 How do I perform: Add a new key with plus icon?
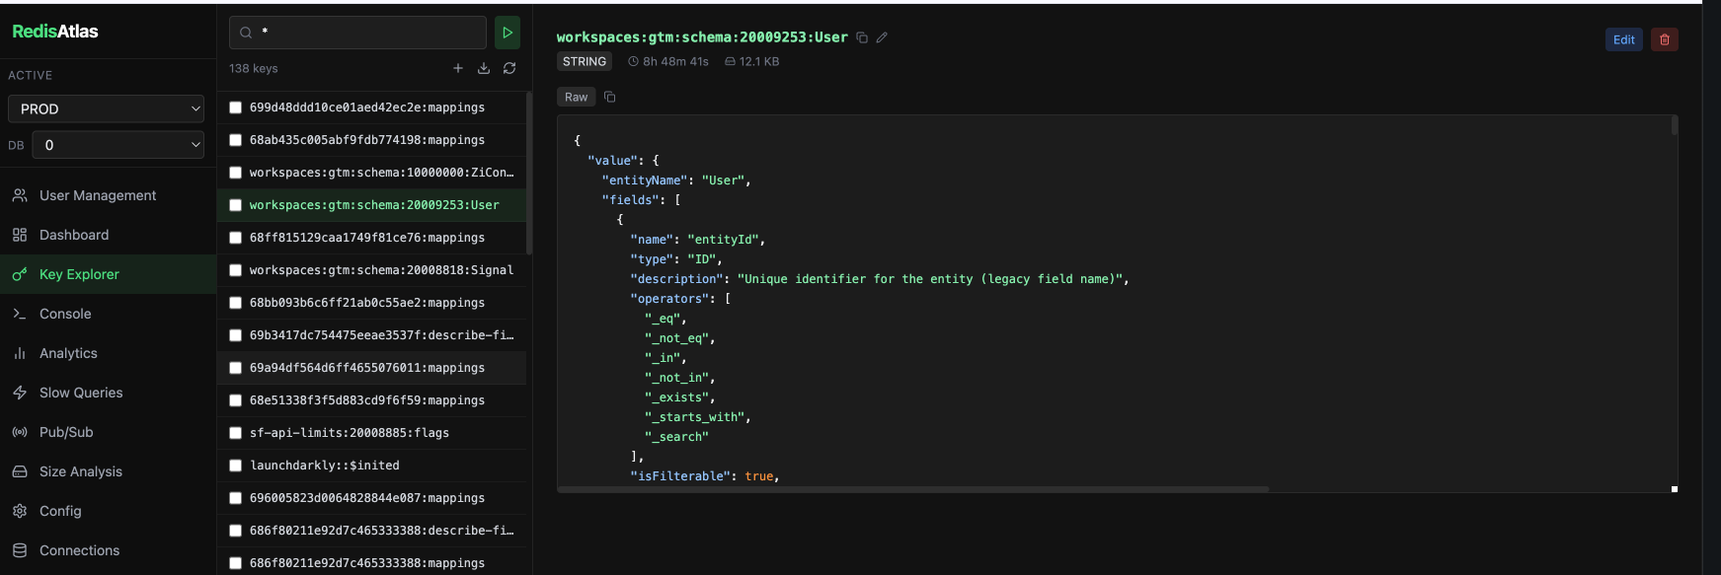(x=458, y=68)
